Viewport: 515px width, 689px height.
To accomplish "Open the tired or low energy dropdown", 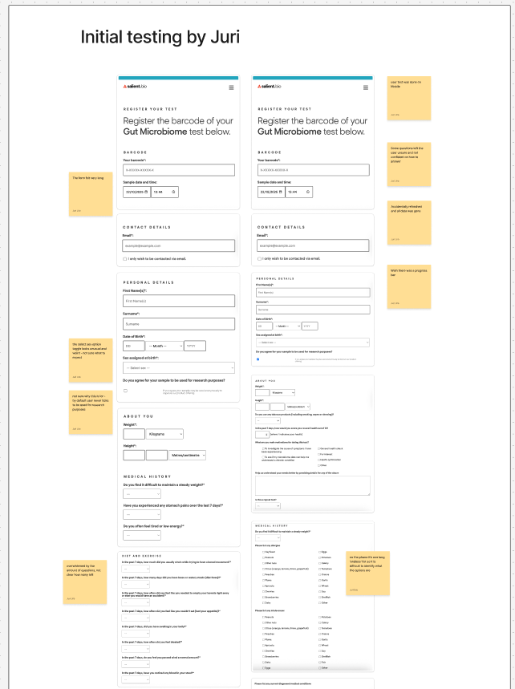I will coord(142,535).
